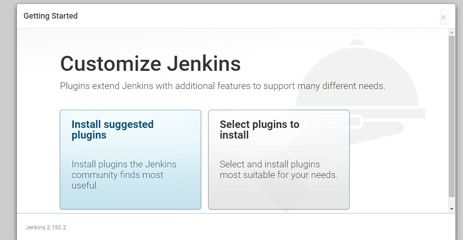Click the 'Install suggested plugins' bold title text
This screenshot has width=463, height=240.
pyautogui.click(x=113, y=130)
